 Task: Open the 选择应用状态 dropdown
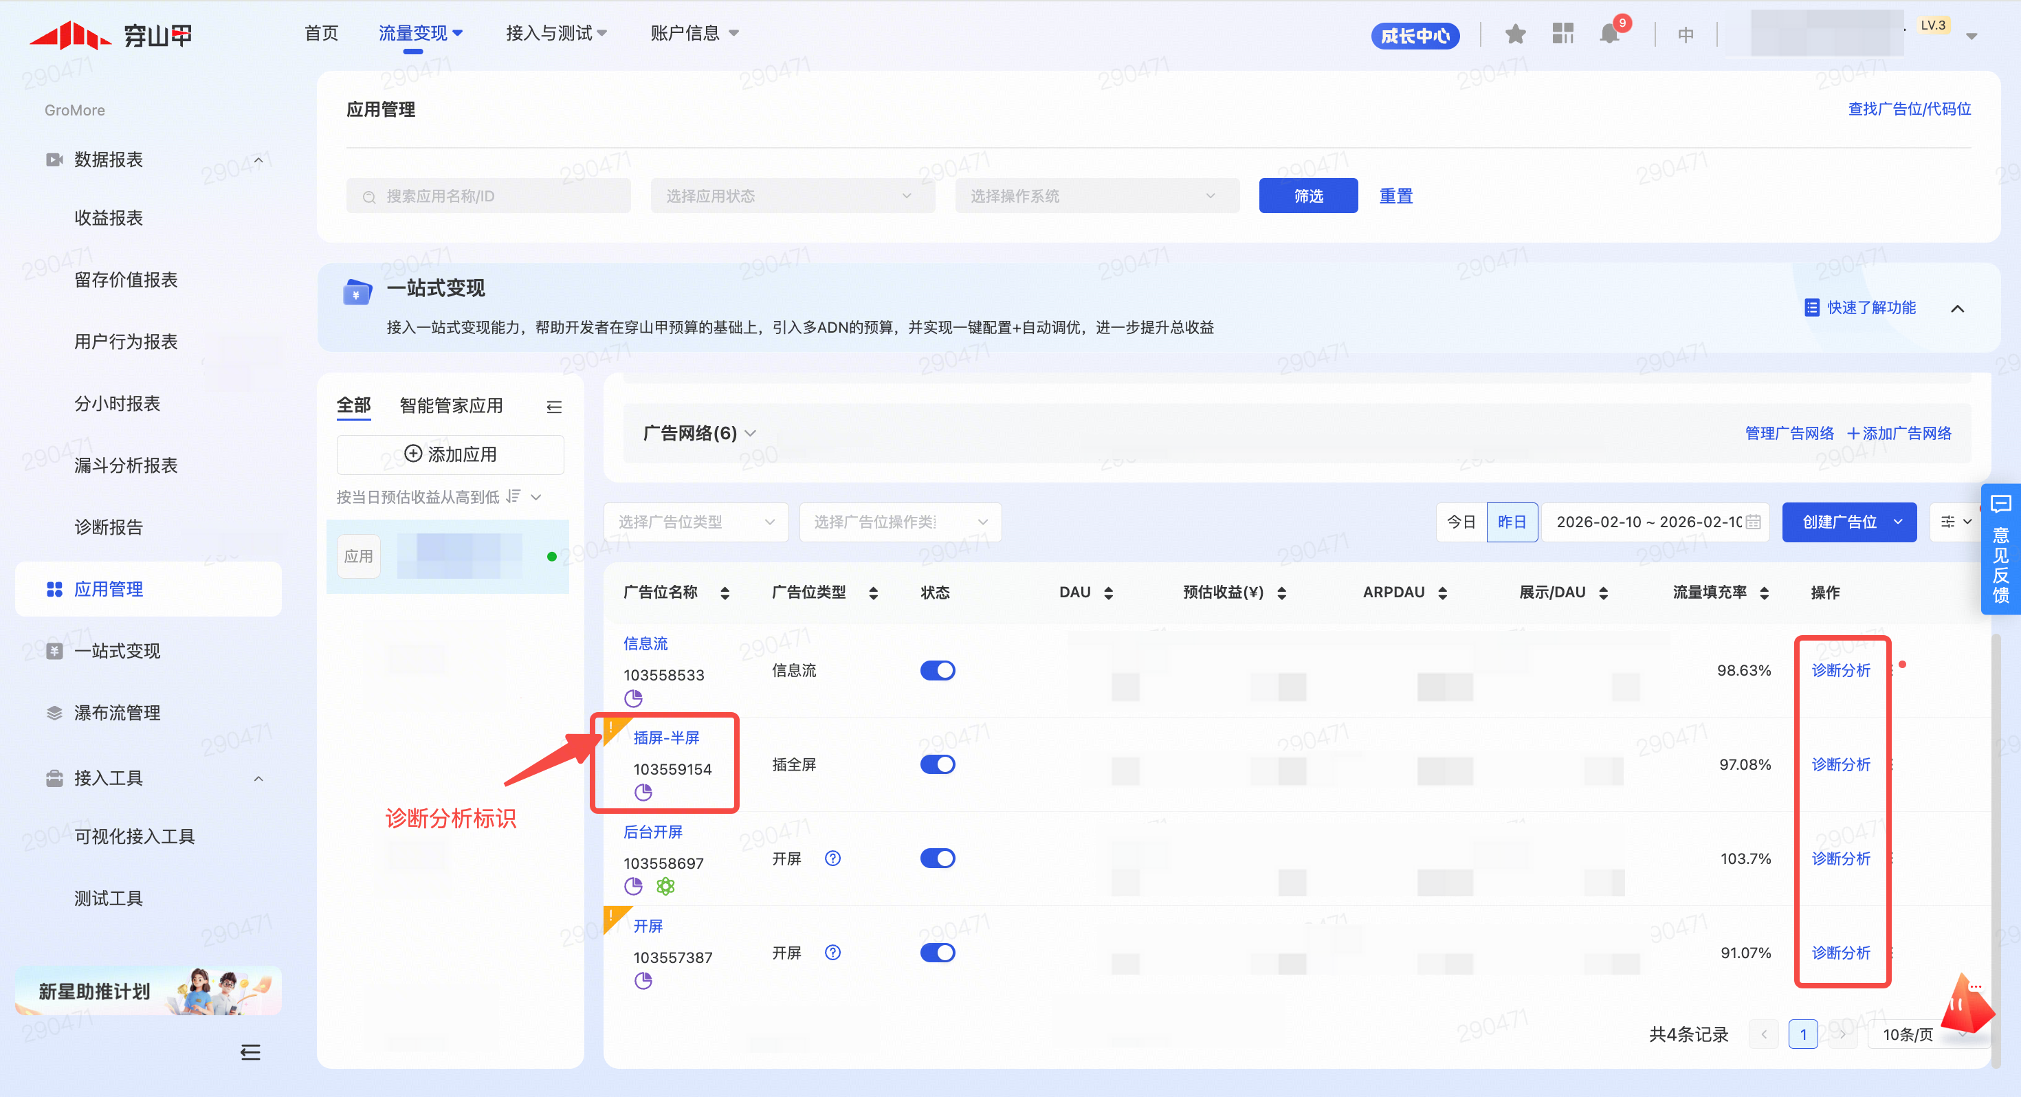tap(792, 196)
